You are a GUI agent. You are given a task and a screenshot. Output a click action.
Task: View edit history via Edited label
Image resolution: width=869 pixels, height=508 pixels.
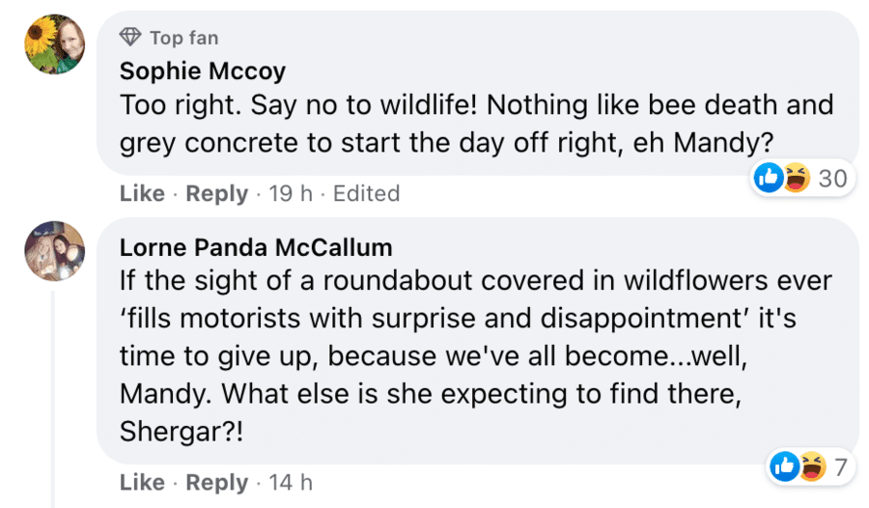(366, 193)
